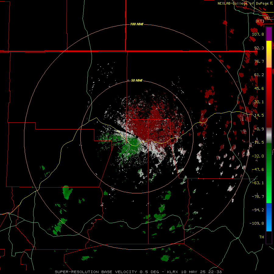Select the 14.5 velocity label
Viewport: 274px width, 274px height.
click(x=259, y=115)
